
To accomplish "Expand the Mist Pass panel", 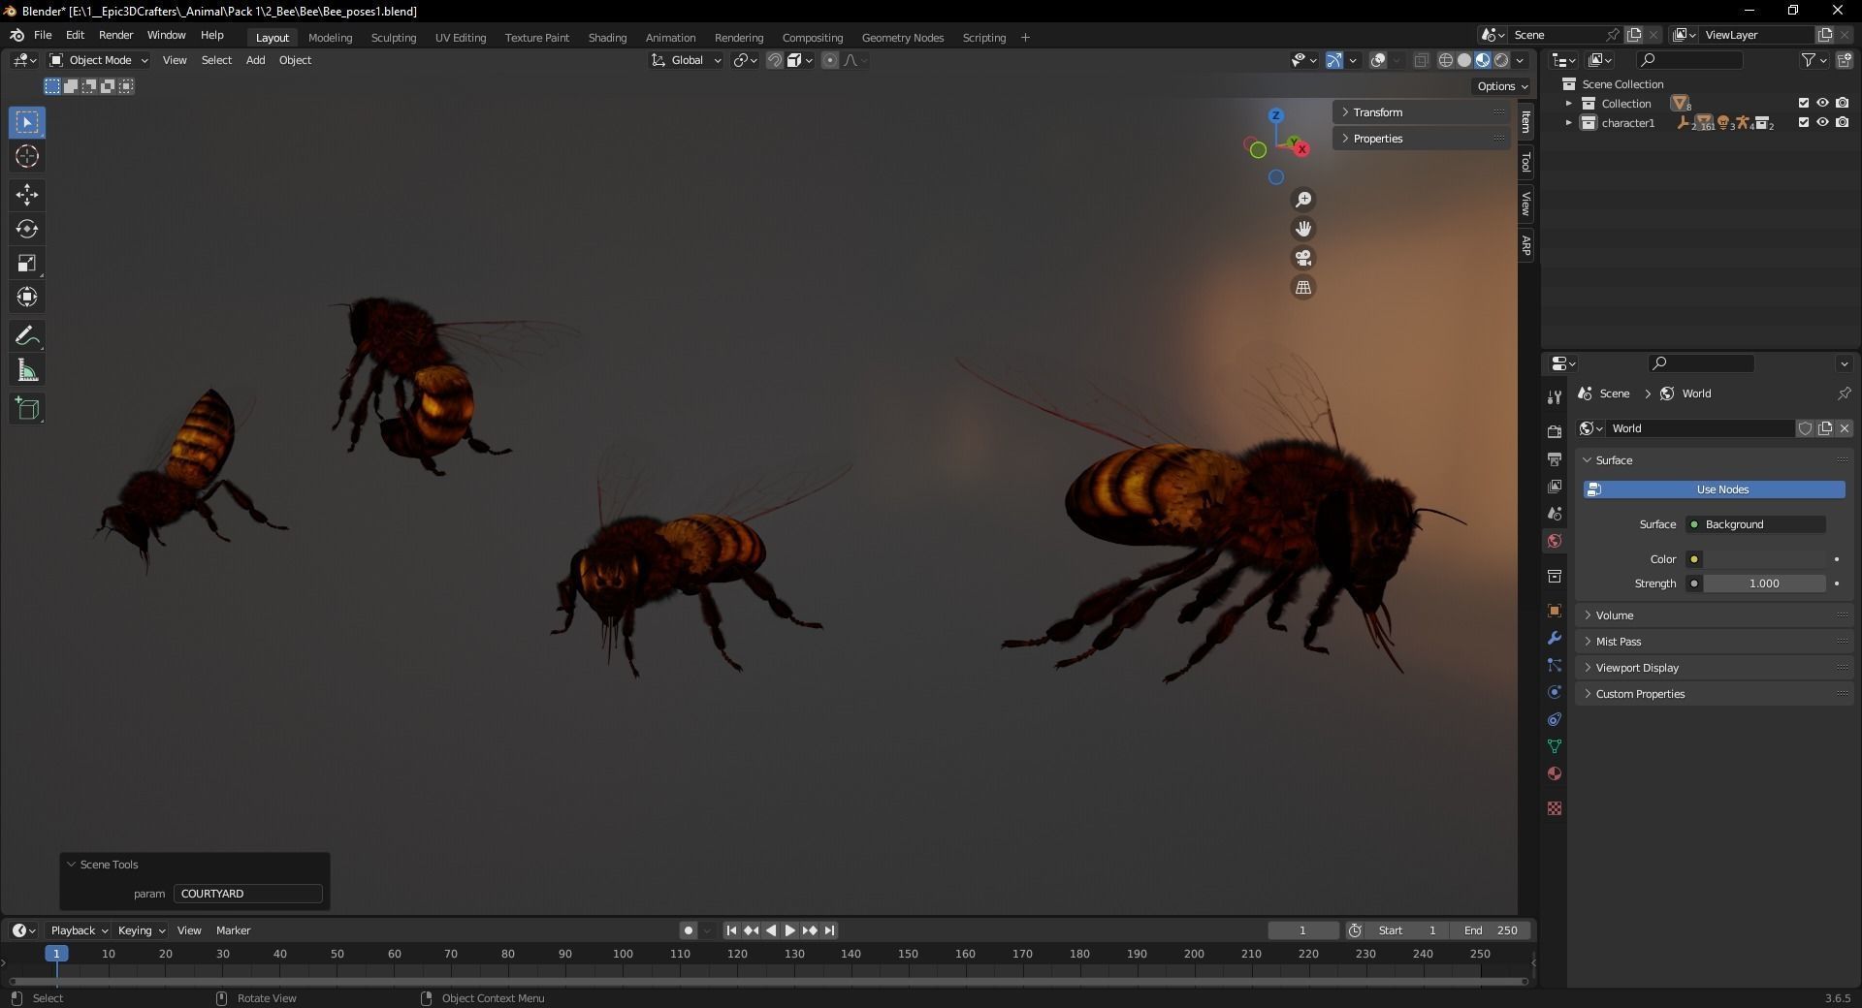I will (1714, 642).
